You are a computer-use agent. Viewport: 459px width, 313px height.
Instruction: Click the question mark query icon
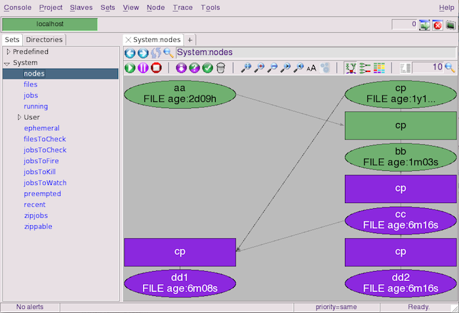coord(194,68)
